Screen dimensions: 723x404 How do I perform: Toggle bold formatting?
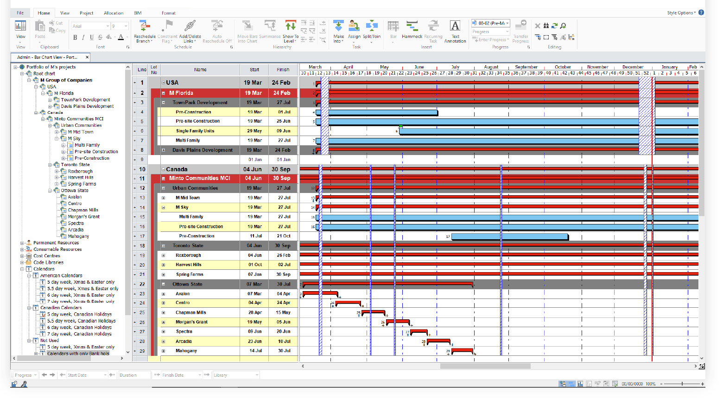[x=75, y=37]
